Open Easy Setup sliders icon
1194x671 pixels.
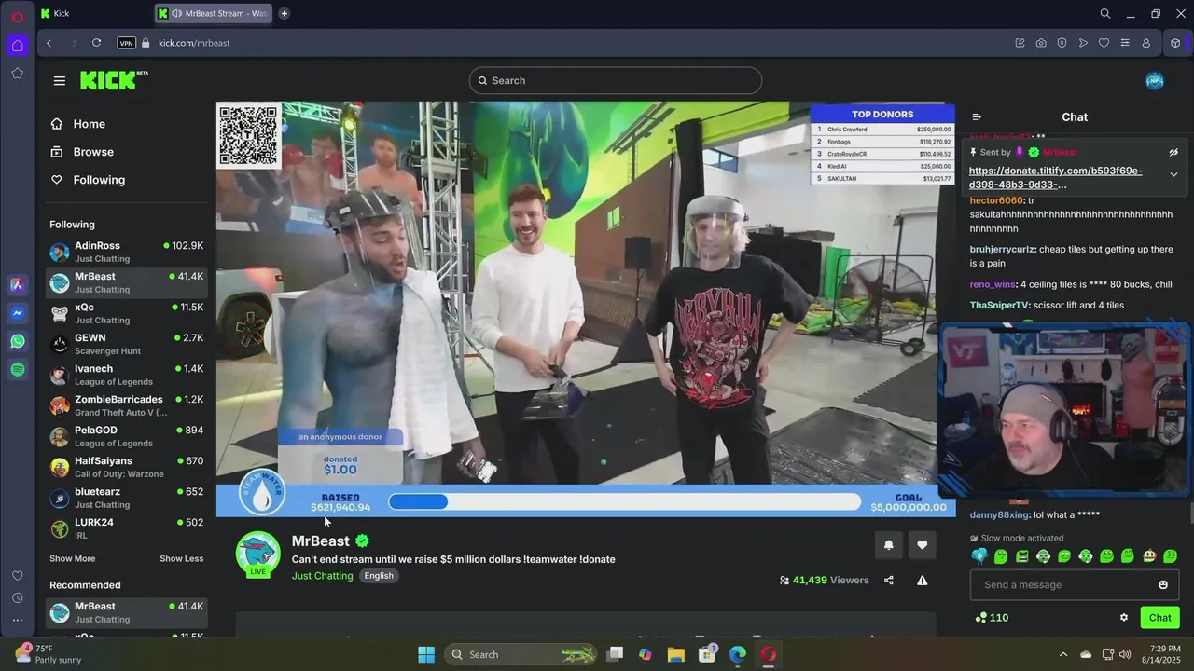(x=1125, y=43)
